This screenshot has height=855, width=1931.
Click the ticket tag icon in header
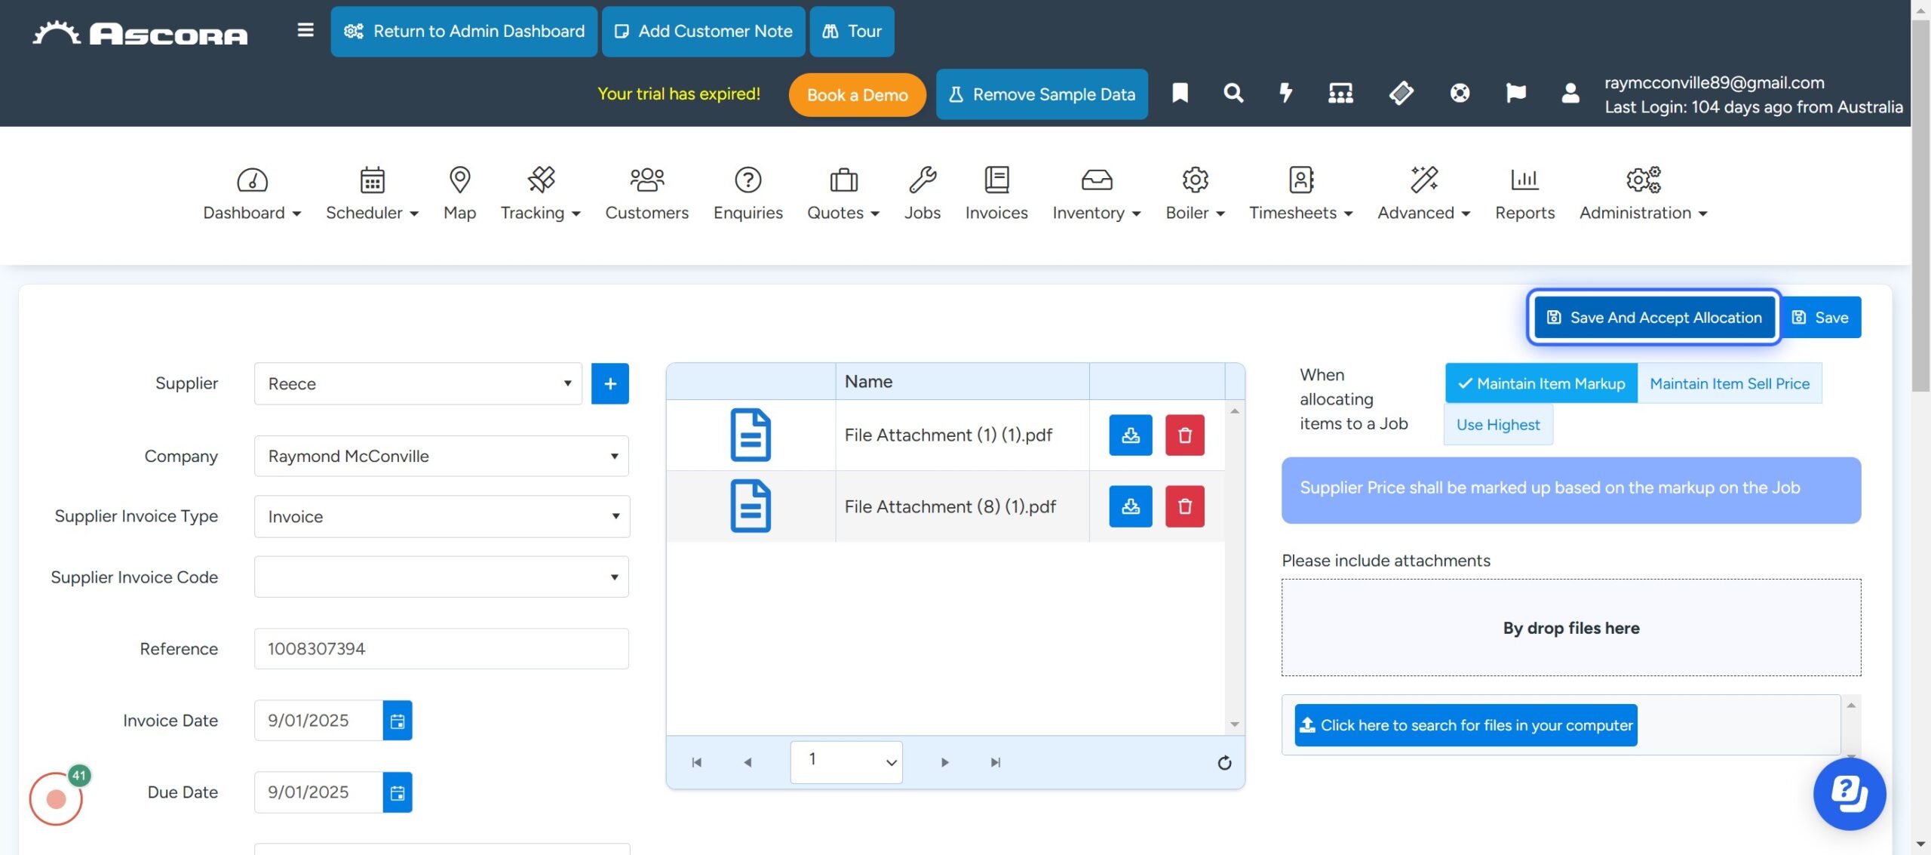(1401, 93)
